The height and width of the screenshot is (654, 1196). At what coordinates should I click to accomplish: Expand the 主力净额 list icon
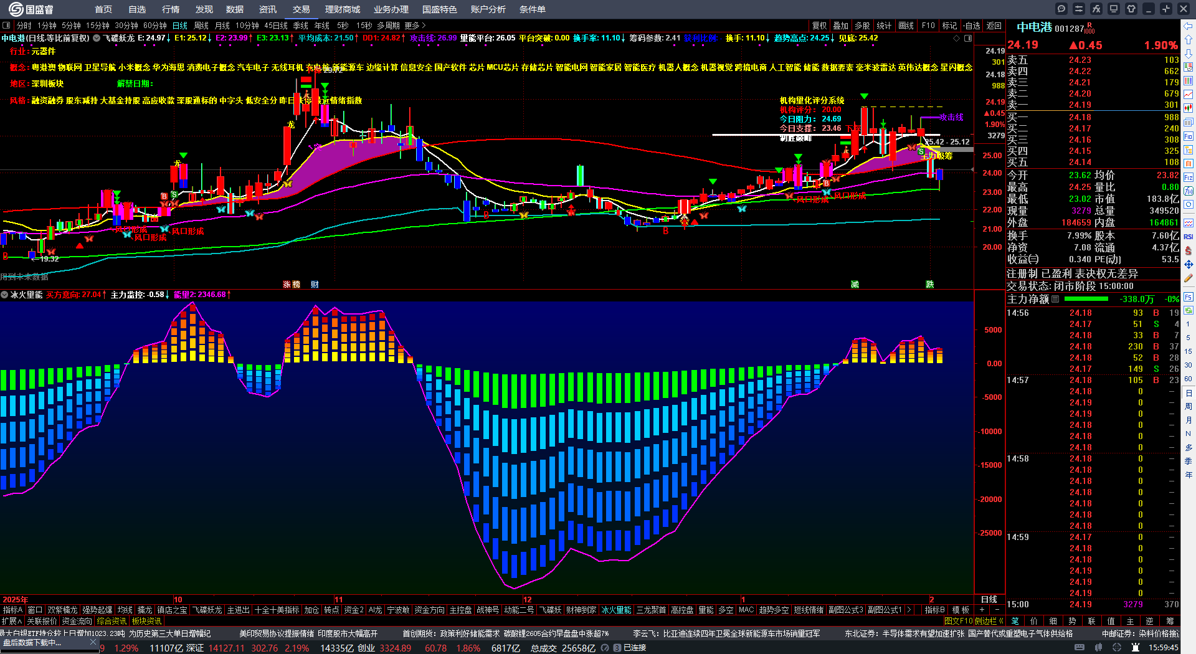coord(1055,299)
